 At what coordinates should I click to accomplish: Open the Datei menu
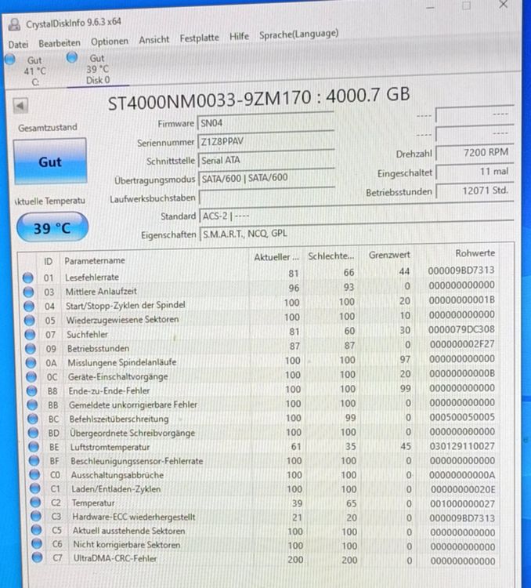[x=18, y=45]
